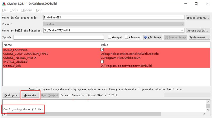The image size is (212, 118).
Task: Click the progress bar beside generator label
Action: point(187,95)
